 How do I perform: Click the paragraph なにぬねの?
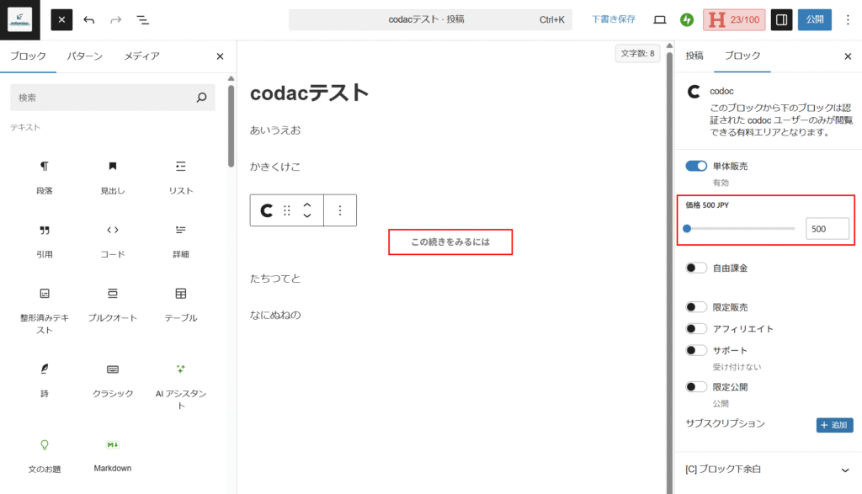click(275, 315)
